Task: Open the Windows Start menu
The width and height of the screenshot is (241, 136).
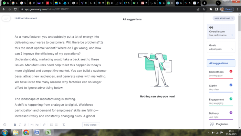Action: 5,133
